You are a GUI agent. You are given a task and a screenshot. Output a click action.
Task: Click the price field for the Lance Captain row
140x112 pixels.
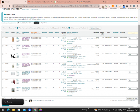click(72, 38)
